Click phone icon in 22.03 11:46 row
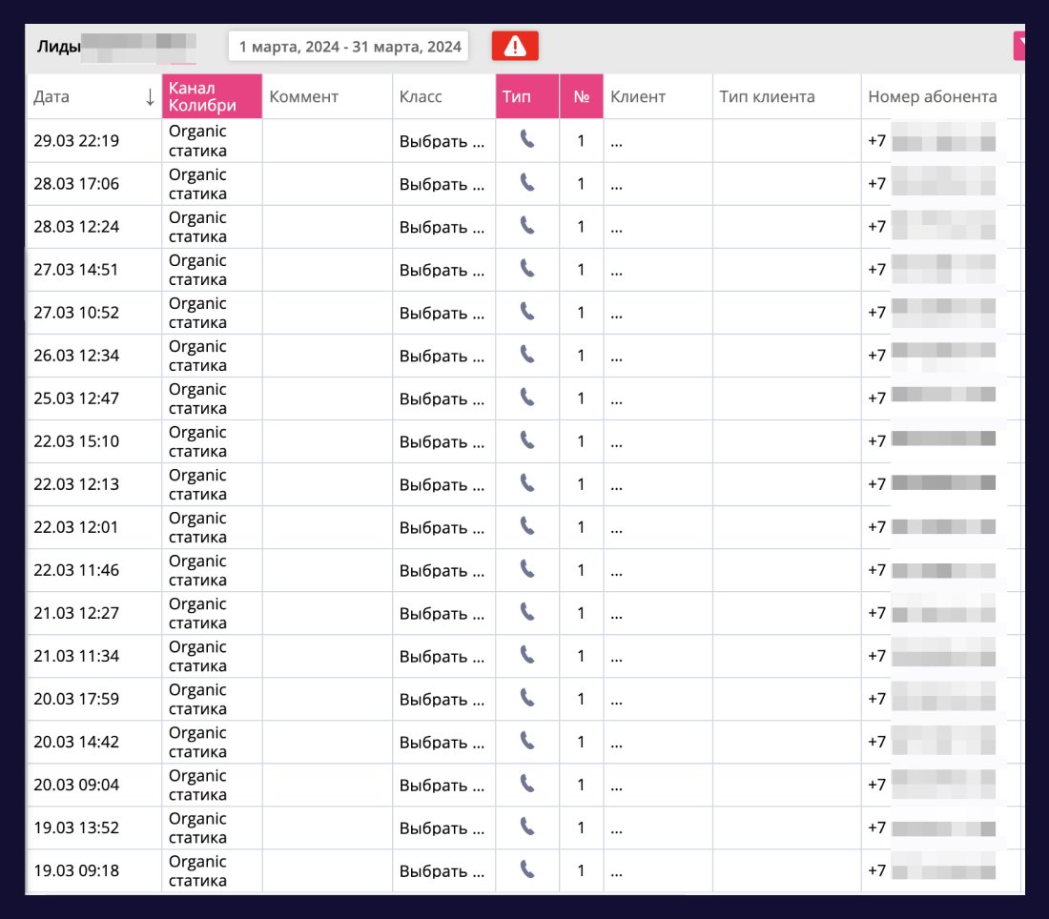The image size is (1049, 919). [x=527, y=568]
